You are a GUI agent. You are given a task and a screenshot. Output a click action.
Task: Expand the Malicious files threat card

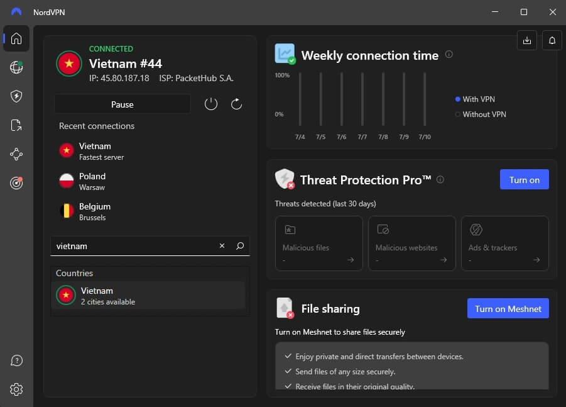click(318, 243)
